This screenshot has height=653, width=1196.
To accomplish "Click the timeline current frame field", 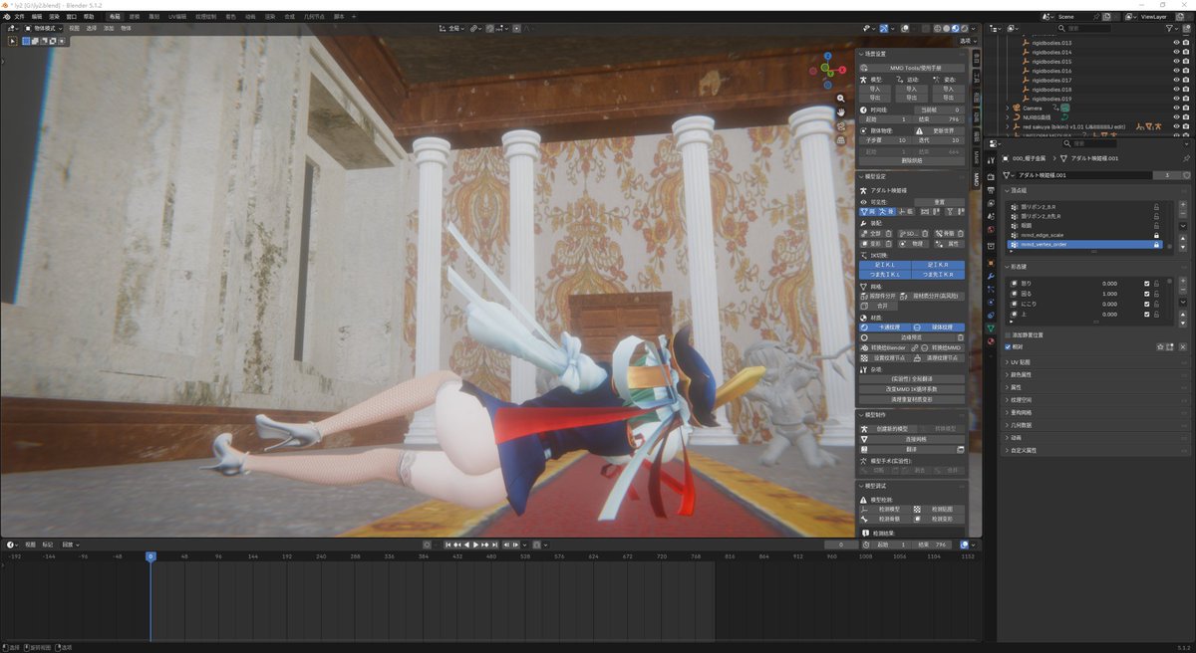I will [x=842, y=544].
